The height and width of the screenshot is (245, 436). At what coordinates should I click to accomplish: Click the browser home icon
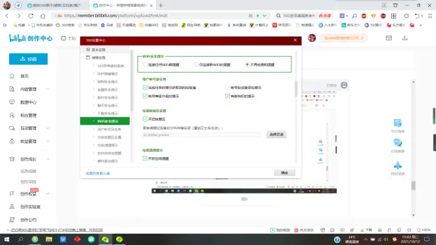[x=43, y=16]
